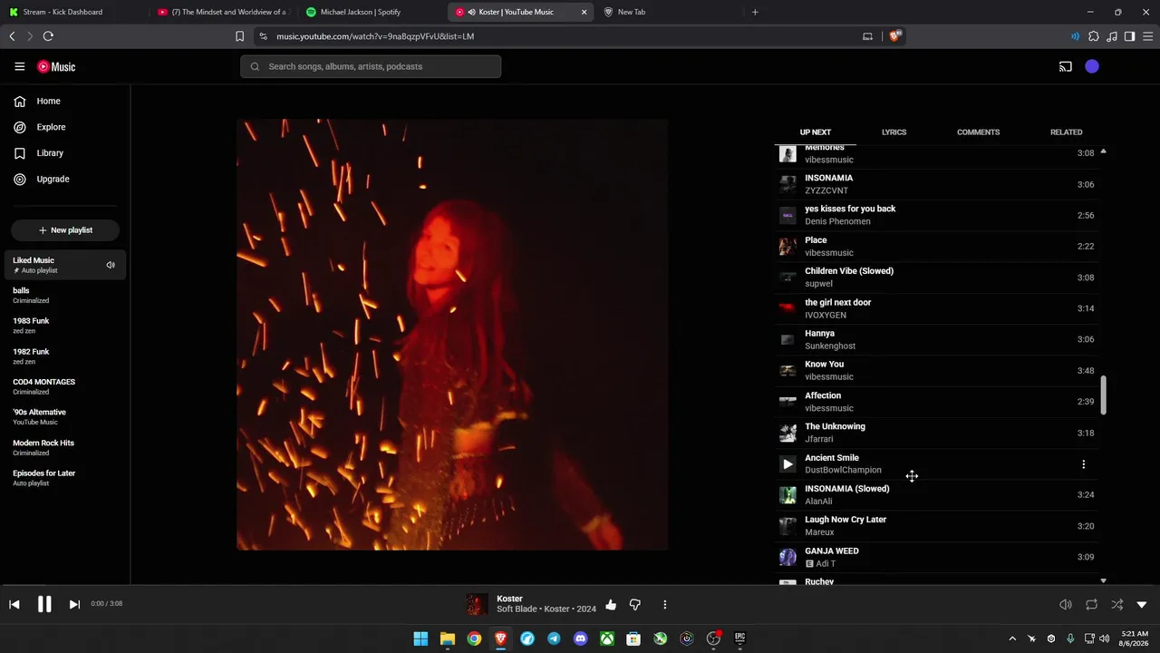This screenshot has width=1160, height=653.
Task: Skip to the next track
Action: click(74, 604)
